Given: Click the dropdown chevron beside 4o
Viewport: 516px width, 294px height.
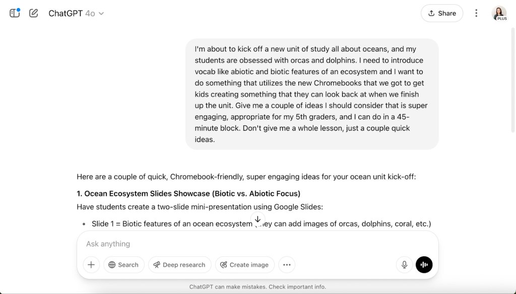Looking at the screenshot, I should tap(101, 14).
